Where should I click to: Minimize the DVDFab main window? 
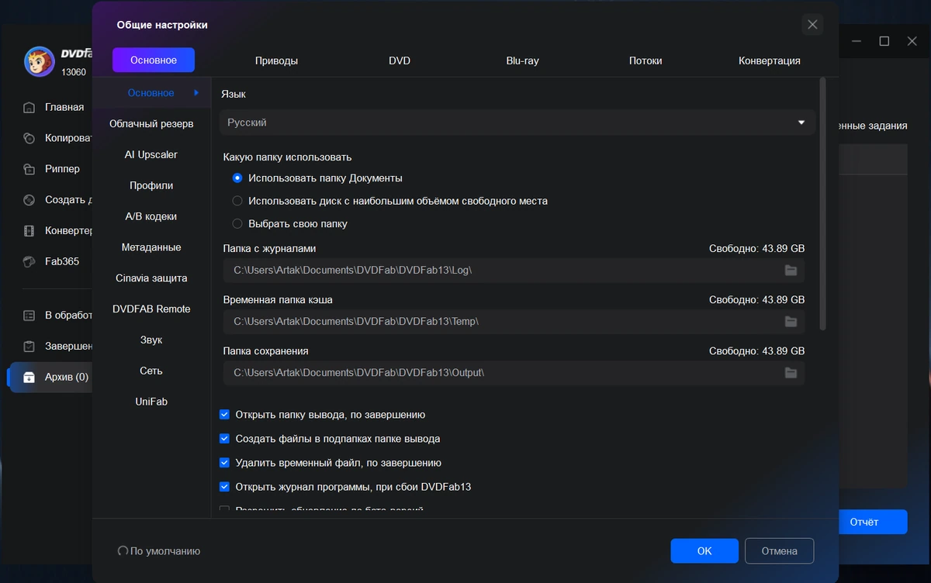pyautogui.click(x=856, y=41)
